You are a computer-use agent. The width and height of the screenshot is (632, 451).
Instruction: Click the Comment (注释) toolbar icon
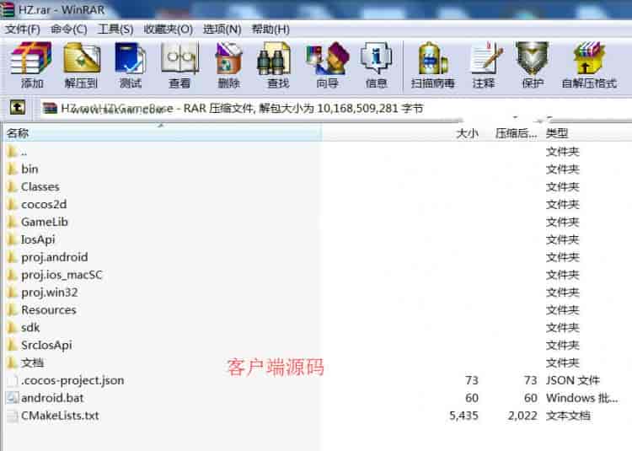click(484, 65)
